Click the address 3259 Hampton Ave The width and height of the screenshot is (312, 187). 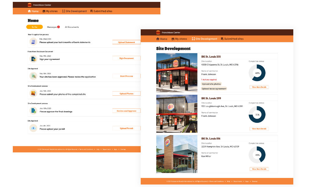(220, 147)
